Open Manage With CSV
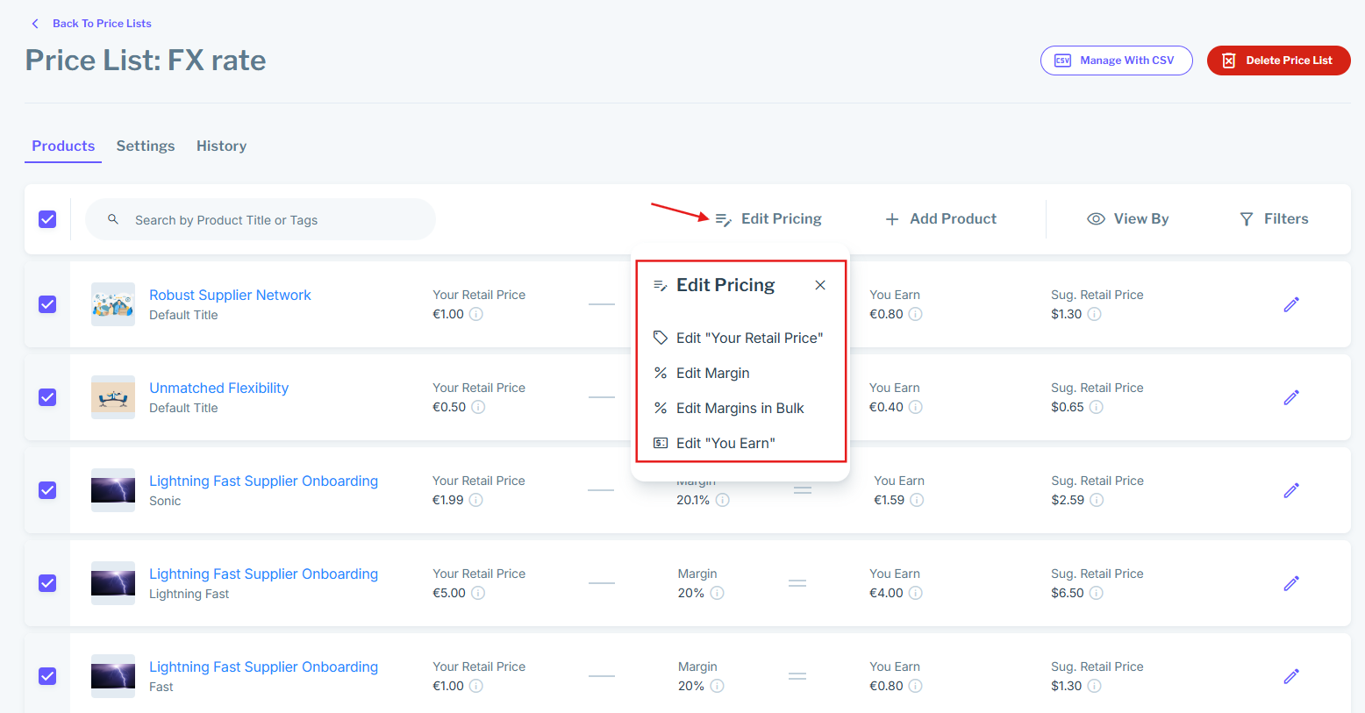Image resolution: width=1365 pixels, height=713 pixels. click(1116, 61)
